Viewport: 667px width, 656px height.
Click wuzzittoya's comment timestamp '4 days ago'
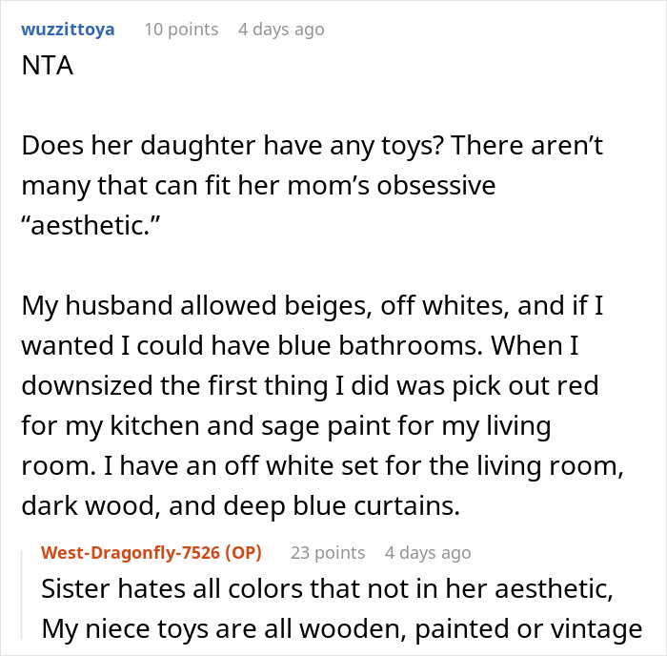coord(281,30)
